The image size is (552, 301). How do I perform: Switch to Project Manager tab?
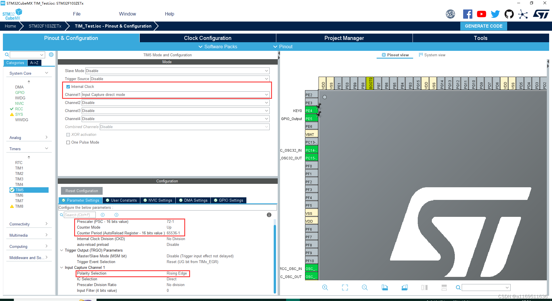[344, 38]
